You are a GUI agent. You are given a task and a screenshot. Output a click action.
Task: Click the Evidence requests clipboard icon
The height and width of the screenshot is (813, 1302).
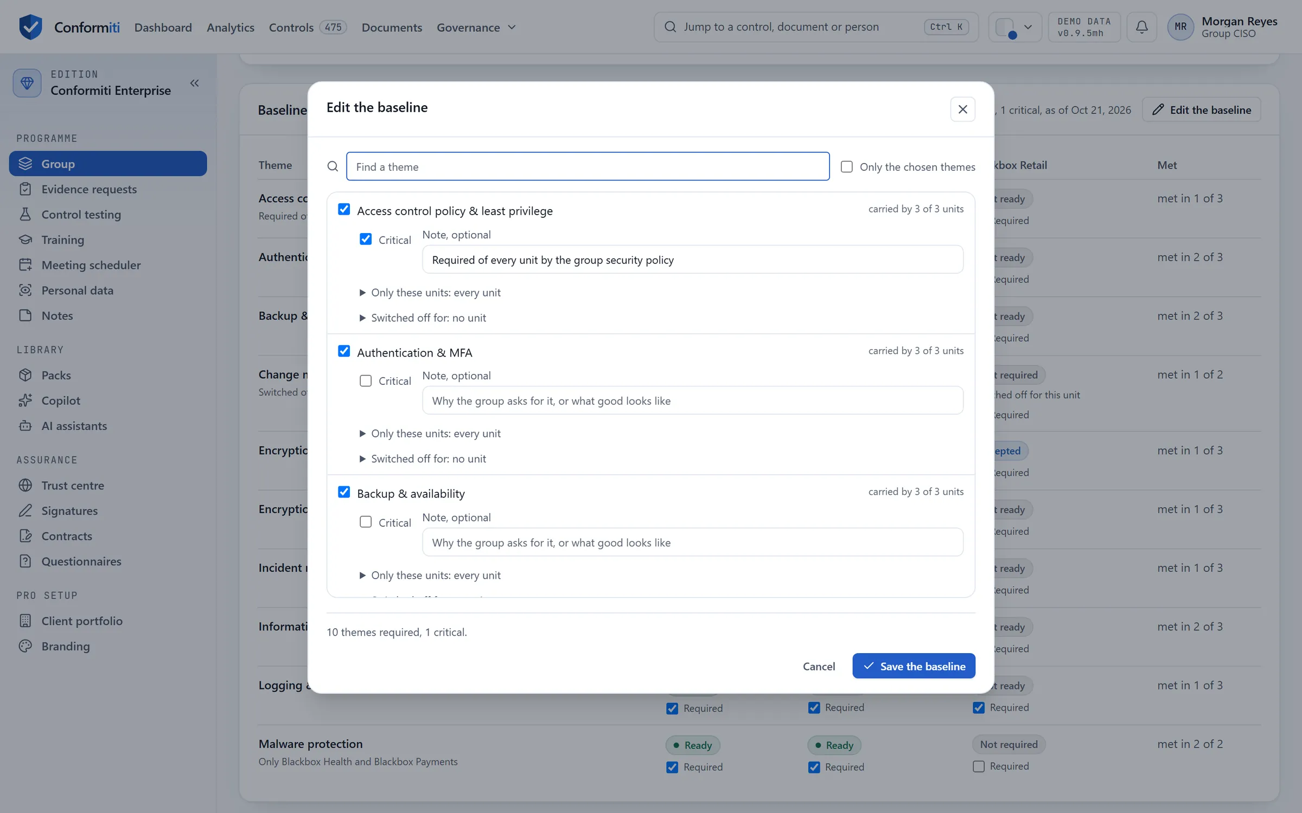click(25, 189)
